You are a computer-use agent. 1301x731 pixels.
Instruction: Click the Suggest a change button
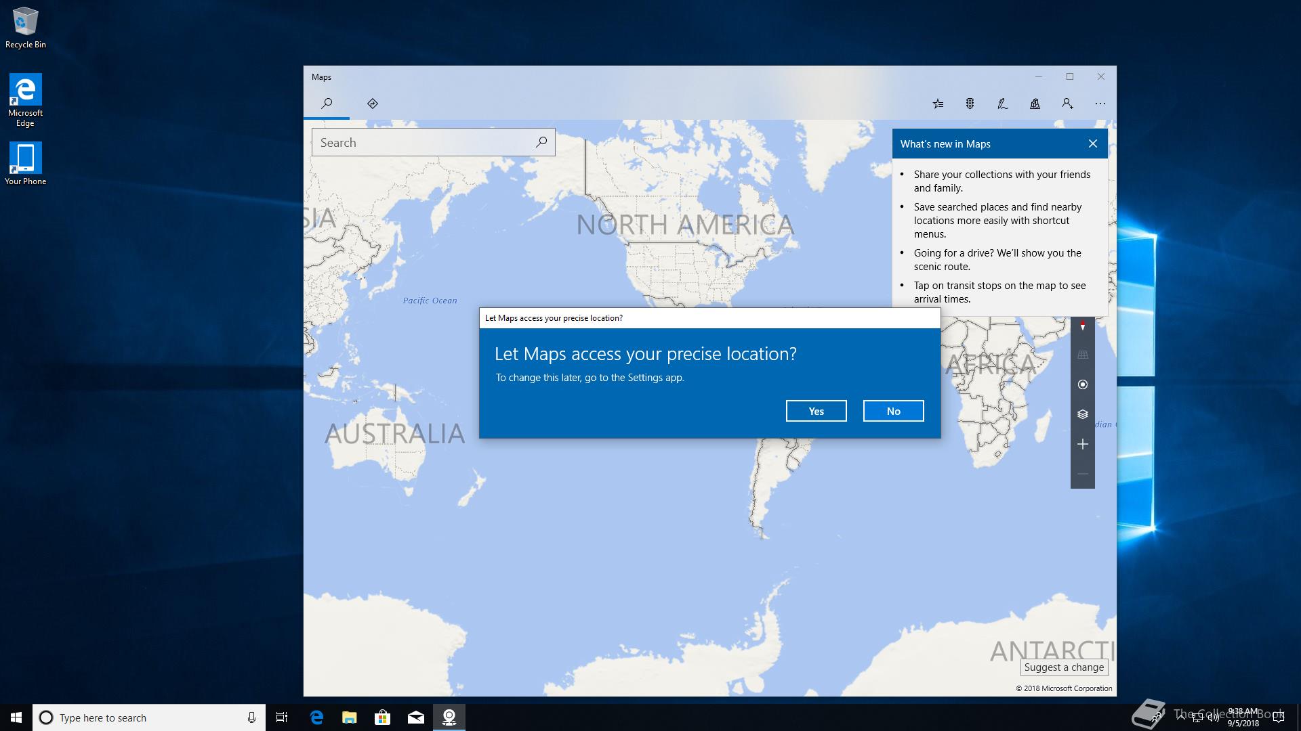(x=1064, y=667)
